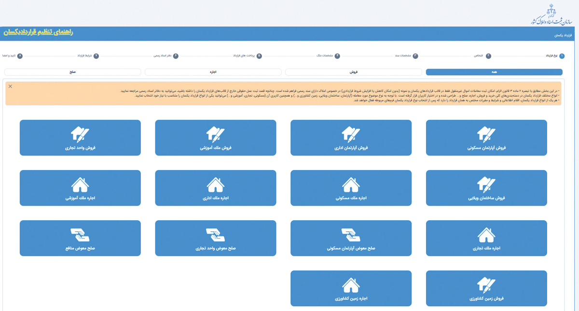Close the orange information notice
579x311 pixels.
click(10, 86)
